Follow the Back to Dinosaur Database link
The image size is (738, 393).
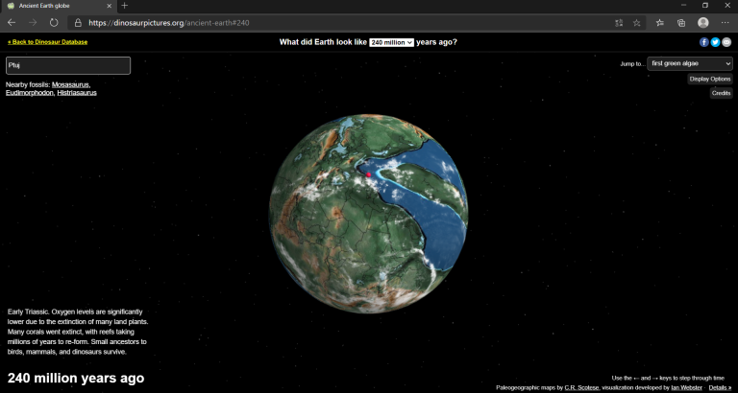(47, 42)
